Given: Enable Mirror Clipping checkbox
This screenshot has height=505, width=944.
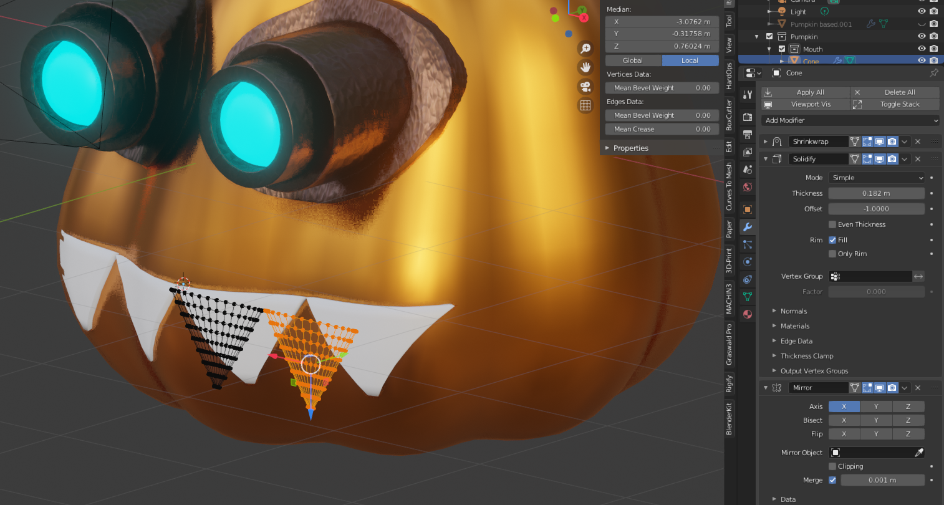Looking at the screenshot, I should [x=832, y=466].
